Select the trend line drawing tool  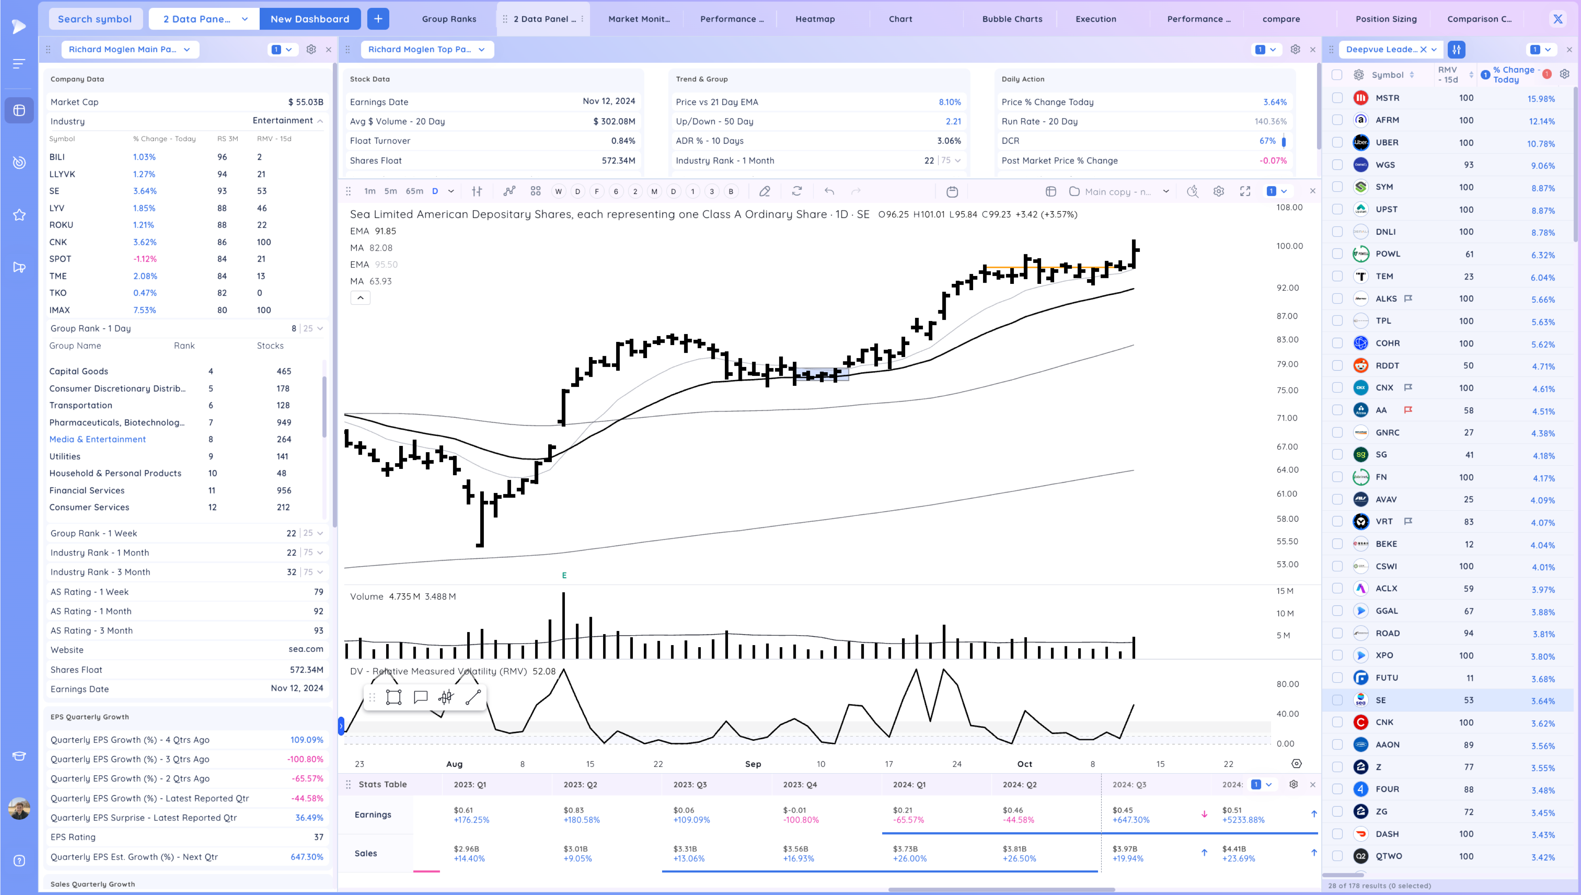tap(473, 697)
